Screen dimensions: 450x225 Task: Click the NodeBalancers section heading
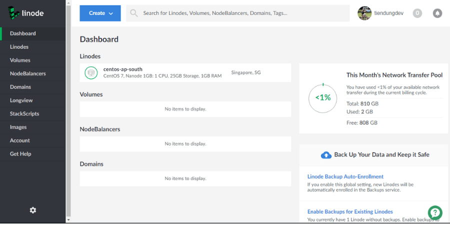(100, 129)
